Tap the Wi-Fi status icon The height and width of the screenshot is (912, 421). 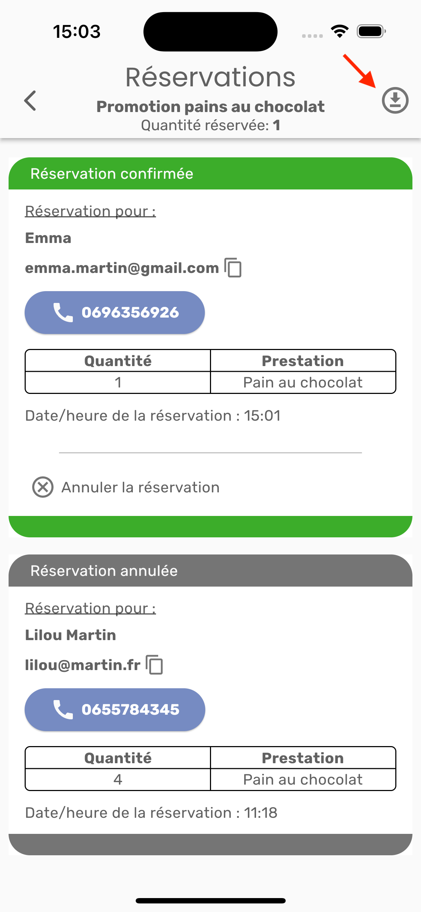[x=340, y=31]
